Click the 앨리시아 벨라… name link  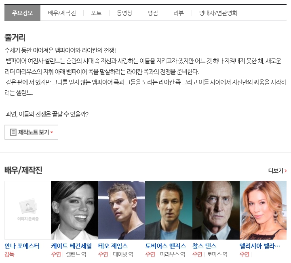point(260,246)
